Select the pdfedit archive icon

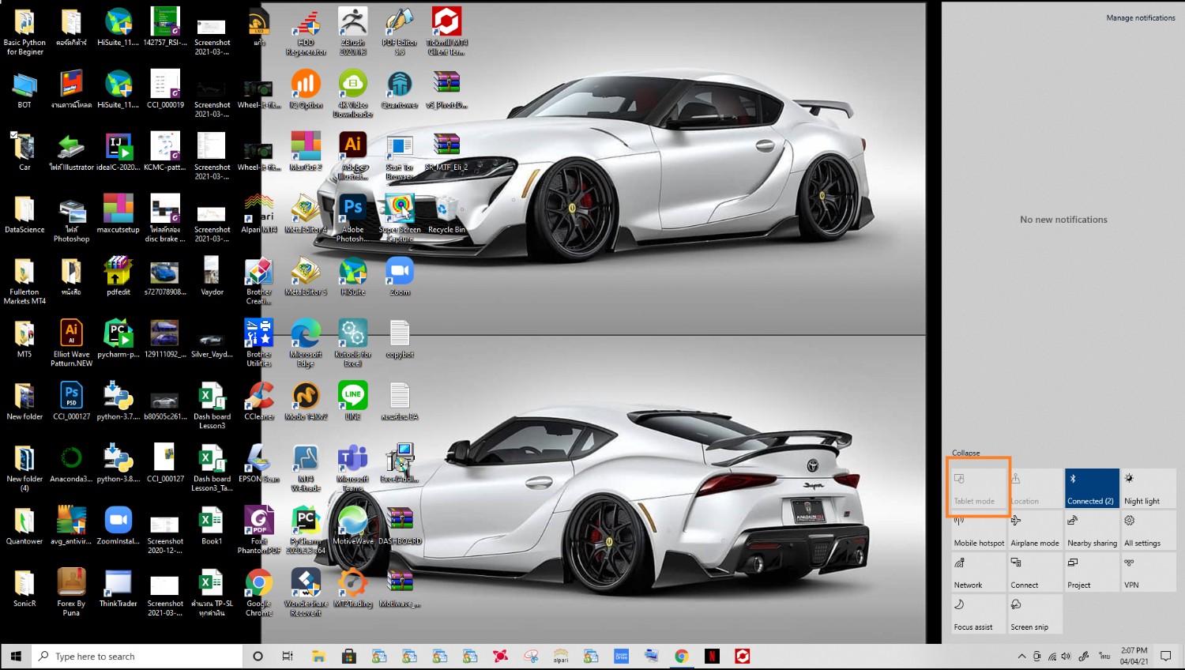click(118, 276)
